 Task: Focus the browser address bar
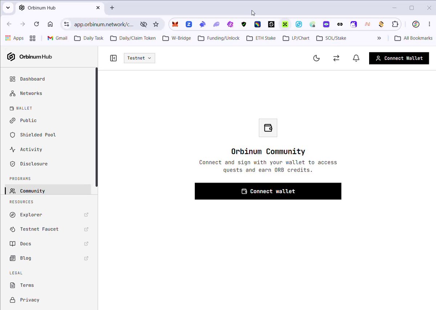pyautogui.click(x=104, y=24)
